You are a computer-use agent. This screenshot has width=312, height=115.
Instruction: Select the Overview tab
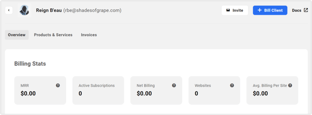[17, 35]
